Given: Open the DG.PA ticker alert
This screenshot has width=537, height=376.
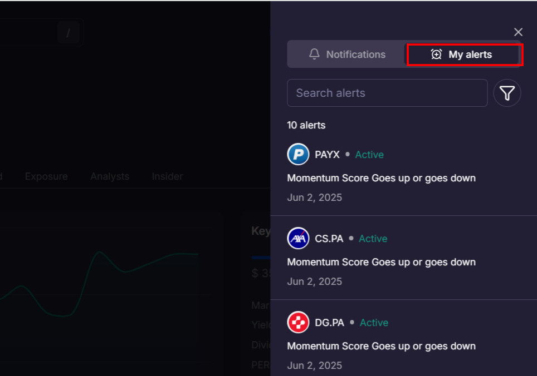Looking at the screenshot, I should click(329, 323).
